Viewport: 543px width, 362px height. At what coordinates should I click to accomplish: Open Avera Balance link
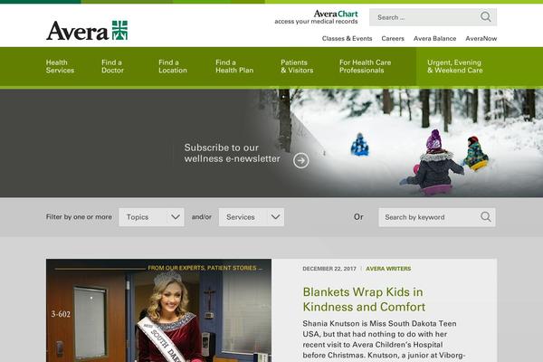(434, 38)
